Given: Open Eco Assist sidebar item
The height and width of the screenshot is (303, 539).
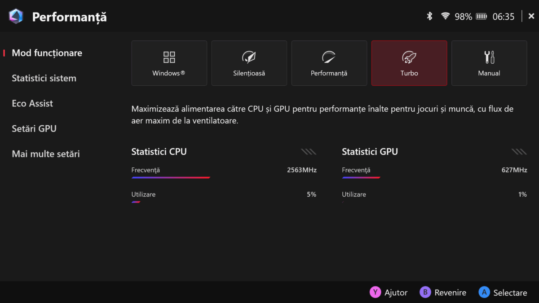Looking at the screenshot, I should tap(32, 103).
